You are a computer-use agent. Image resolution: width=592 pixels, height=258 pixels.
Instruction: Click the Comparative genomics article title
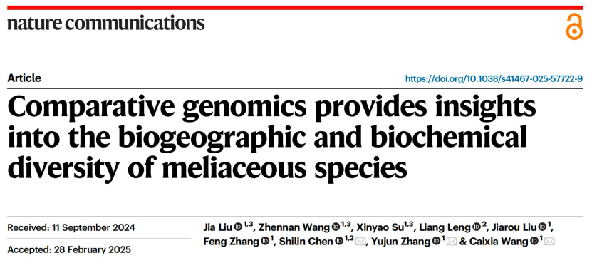pos(271,137)
